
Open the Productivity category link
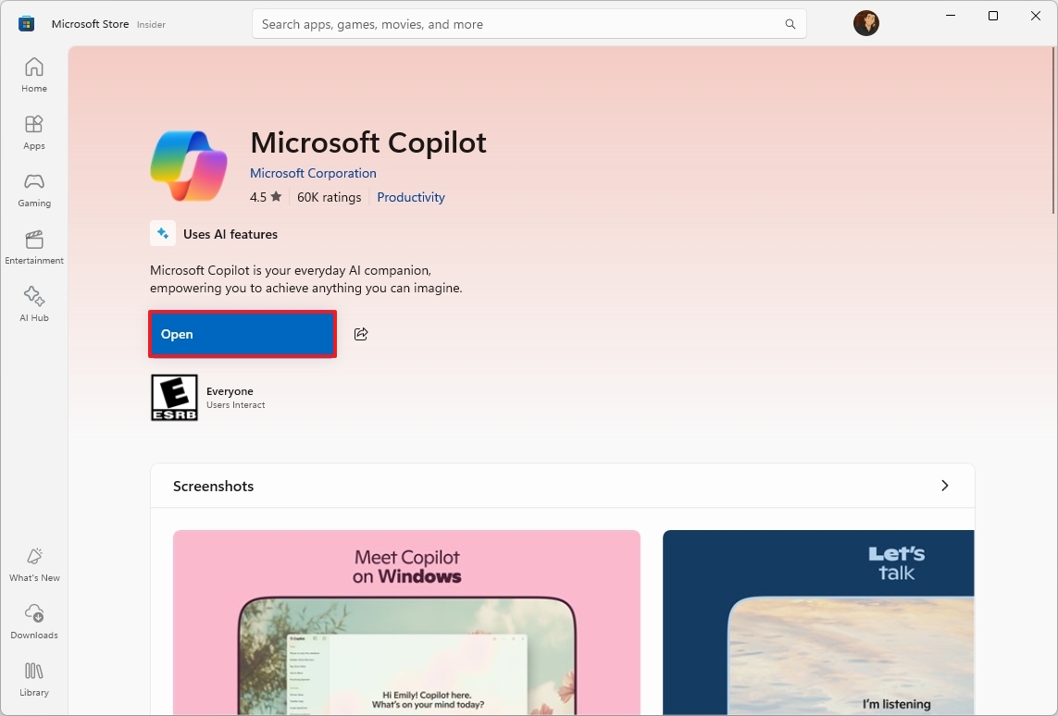(x=411, y=197)
